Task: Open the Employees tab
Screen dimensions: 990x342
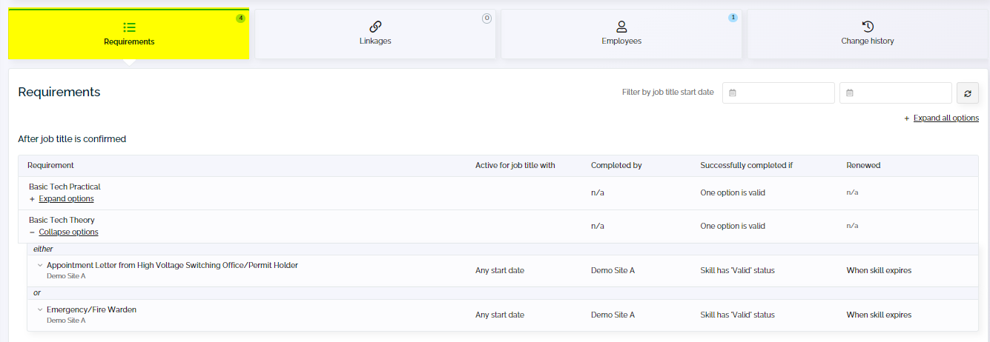Action: coord(621,34)
